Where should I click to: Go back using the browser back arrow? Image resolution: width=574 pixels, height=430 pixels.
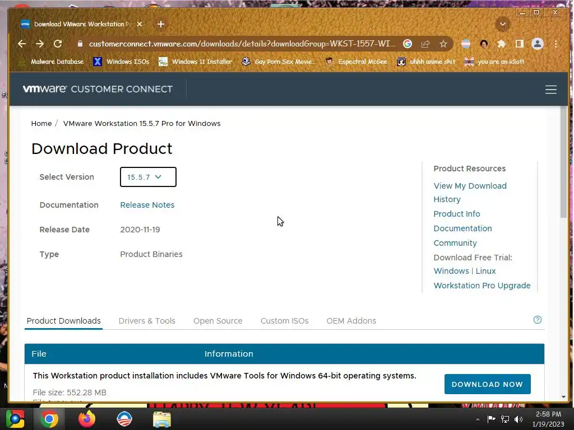22,44
